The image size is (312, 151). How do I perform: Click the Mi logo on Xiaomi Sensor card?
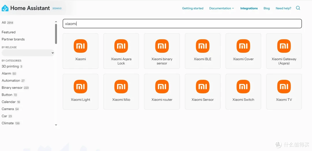point(203,86)
